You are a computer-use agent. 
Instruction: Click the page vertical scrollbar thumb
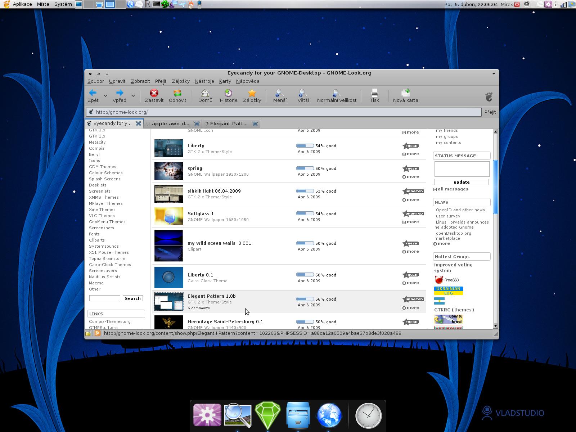tap(495, 187)
